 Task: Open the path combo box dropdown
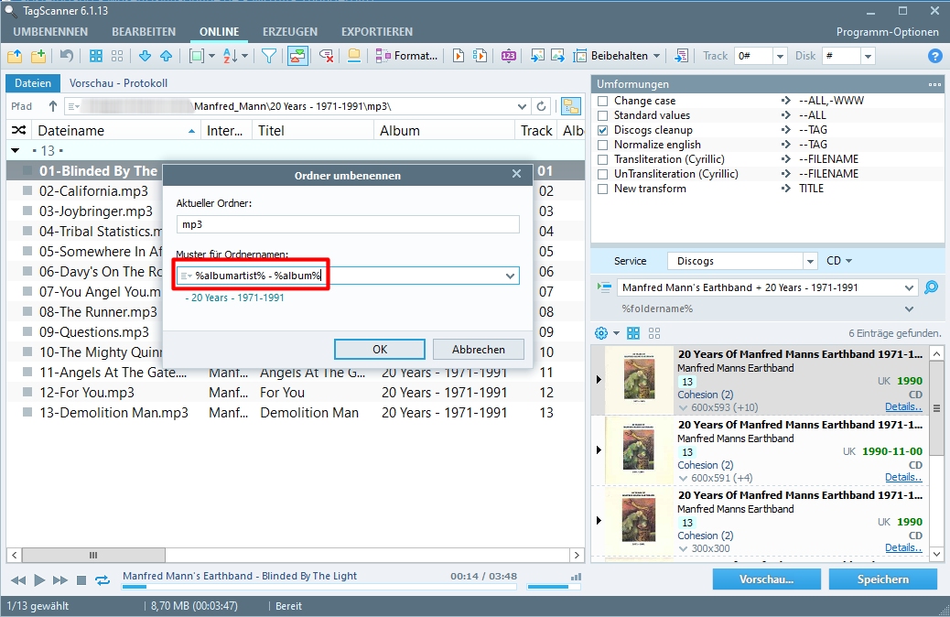tap(522, 107)
